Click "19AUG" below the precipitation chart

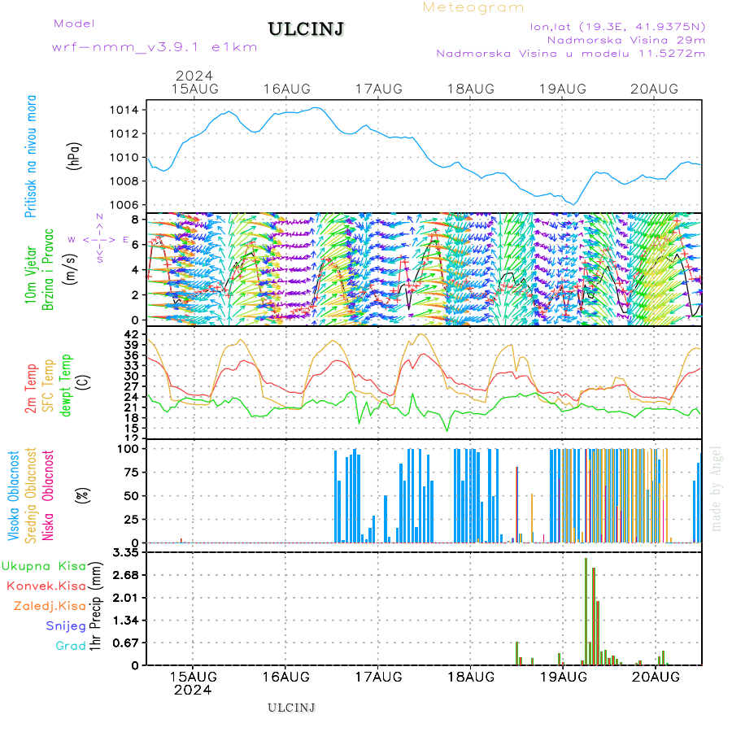(564, 677)
